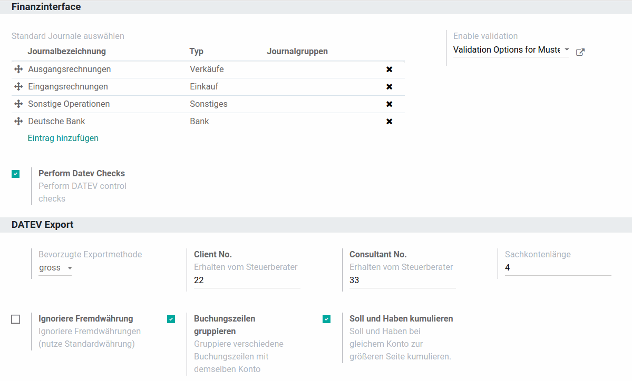Click move handle of Eingangsrechnungen row

point(18,86)
